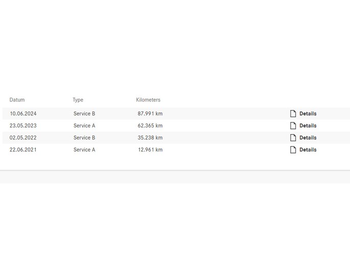Select the date 22.06.2021
Image resolution: width=350 pixels, height=263 pixels.
click(x=23, y=150)
